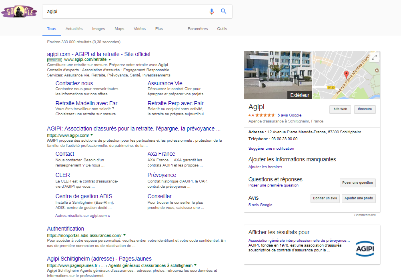The image size is (401, 279).
Task: Expand the map with the fullscreen arrow icon
Action: point(374,57)
